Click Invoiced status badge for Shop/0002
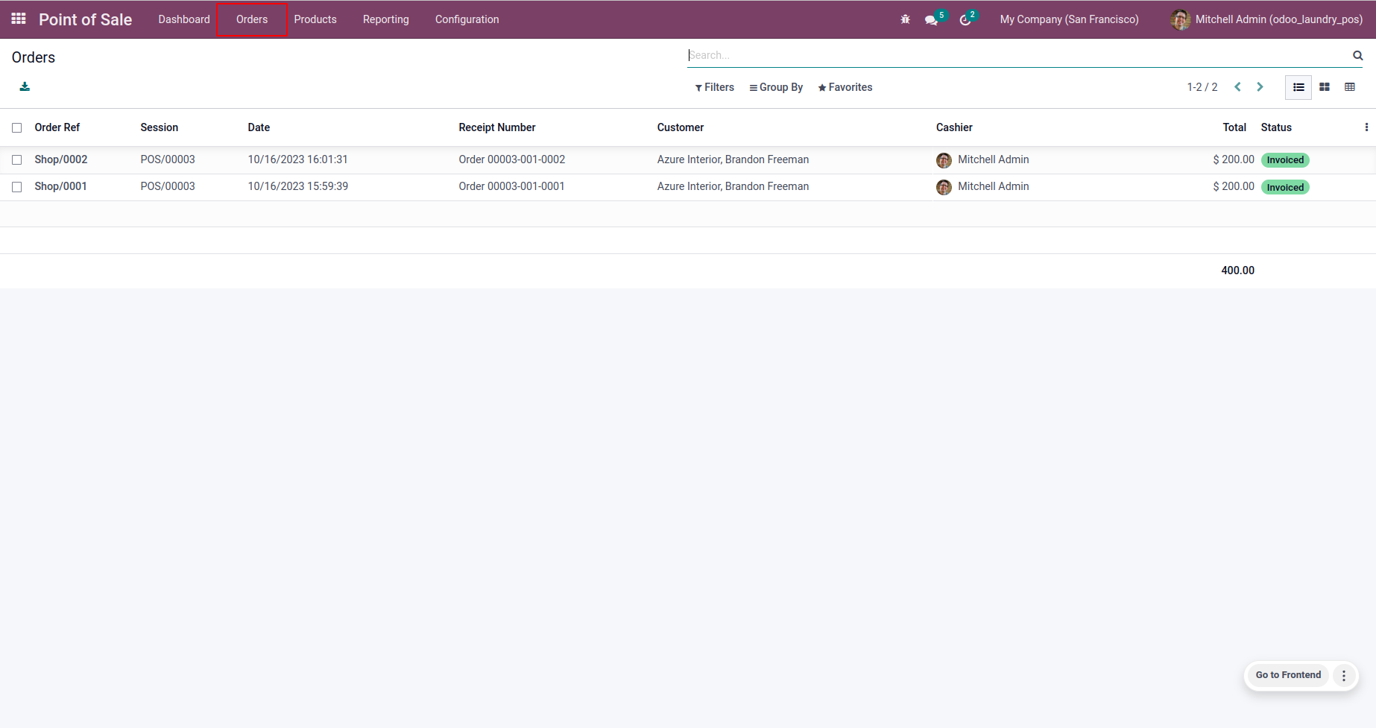Image resolution: width=1376 pixels, height=728 pixels. 1285,160
